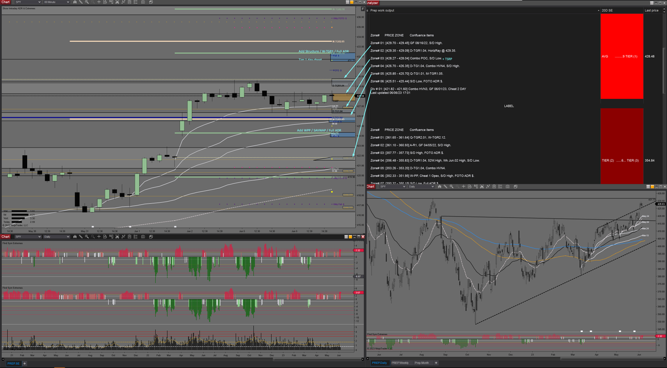
Task: Open the 60 Minute interval dropdown
Action: [x=57, y=2]
